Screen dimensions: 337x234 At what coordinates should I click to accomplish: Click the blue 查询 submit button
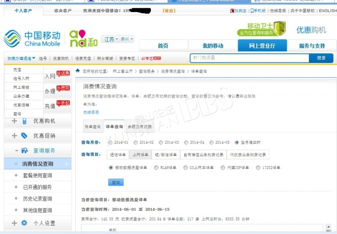pos(116,183)
